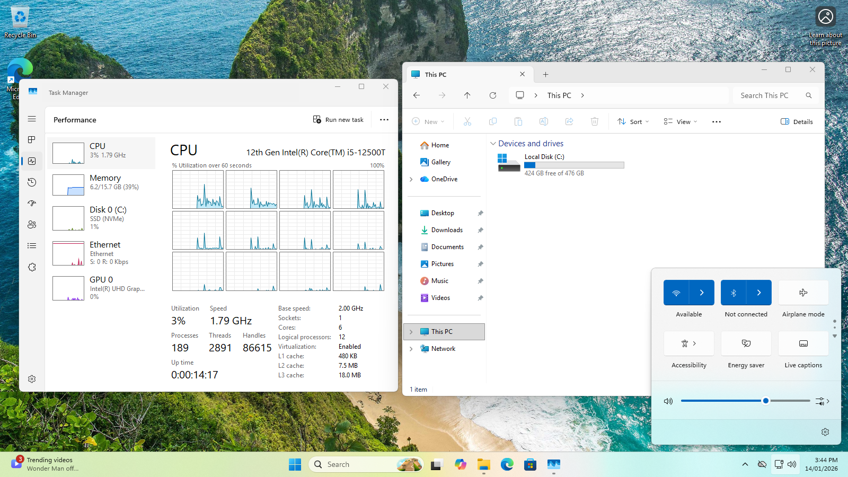Image resolution: width=848 pixels, height=477 pixels.
Task: Toggle Wi-Fi in Quick Settings
Action: point(676,293)
